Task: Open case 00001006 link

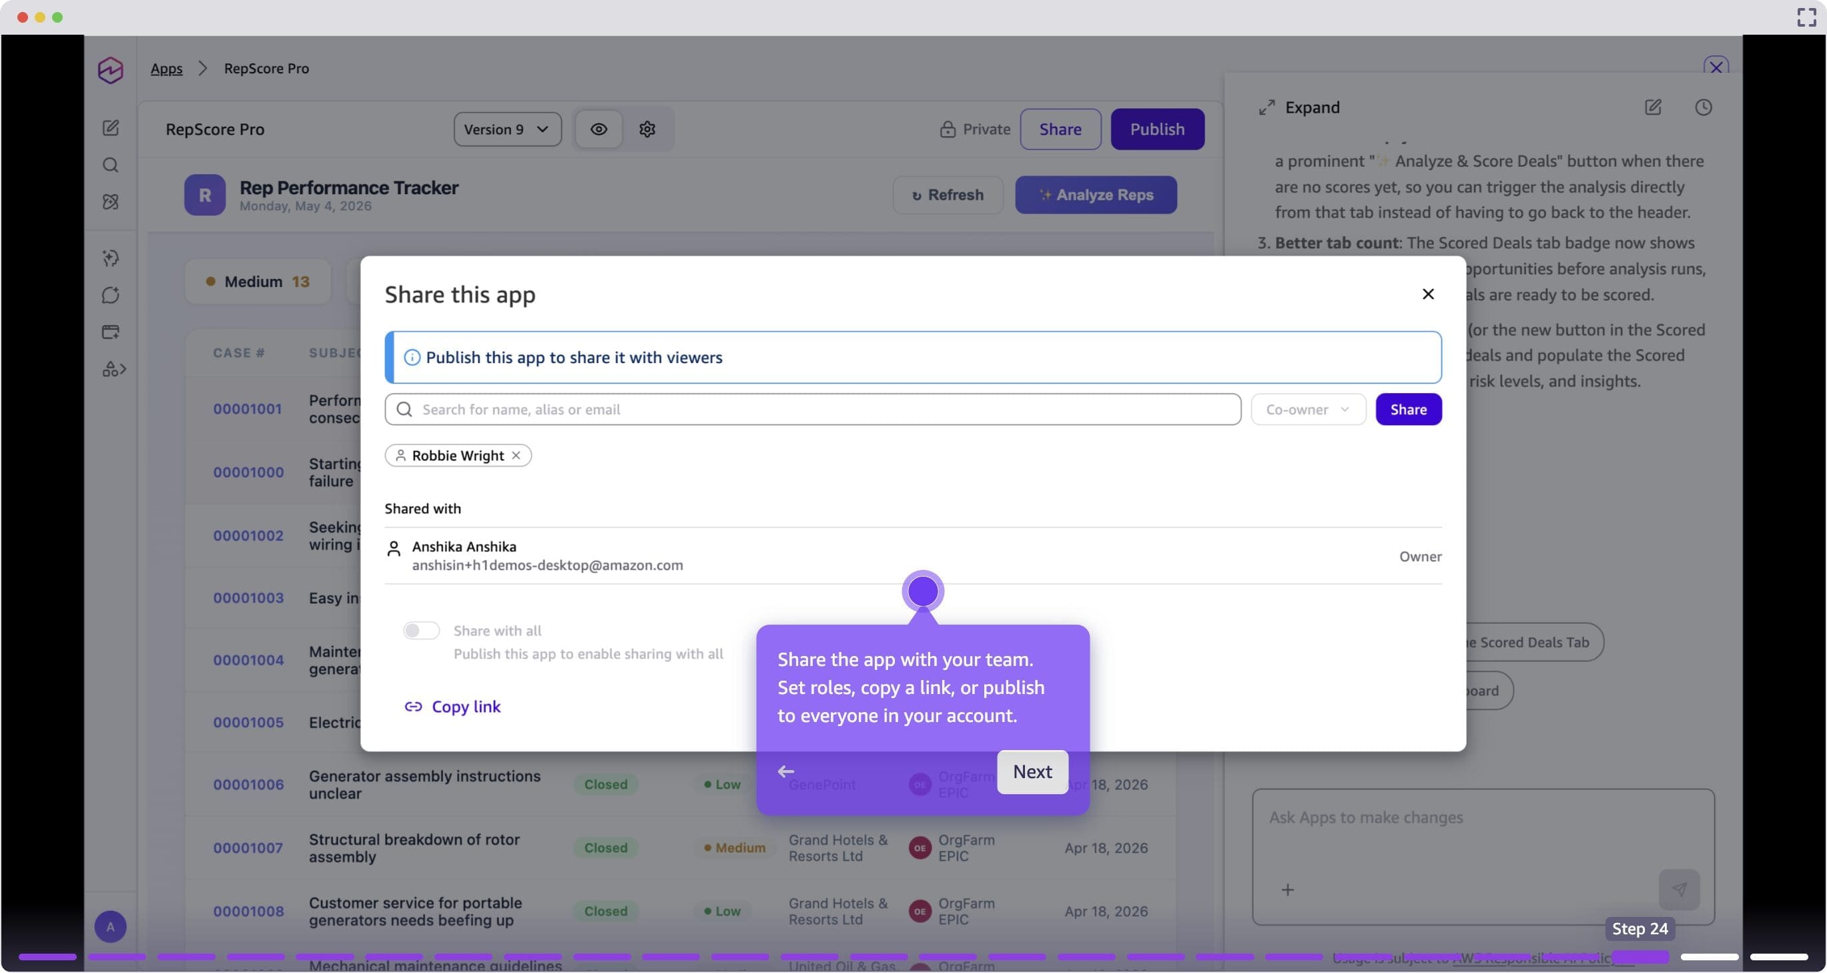Action: pos(248,784)
